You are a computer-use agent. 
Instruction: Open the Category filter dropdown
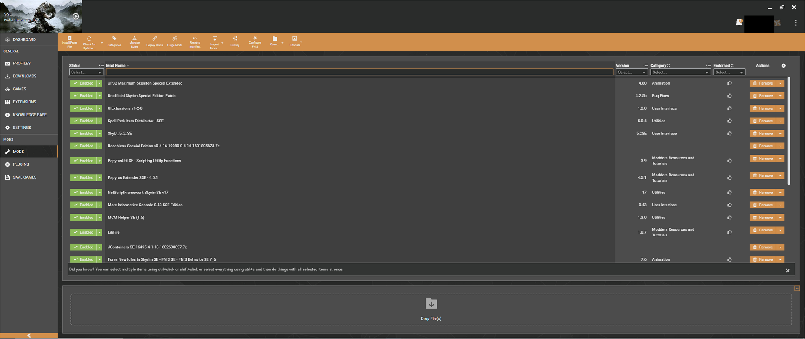coord(680,72)
